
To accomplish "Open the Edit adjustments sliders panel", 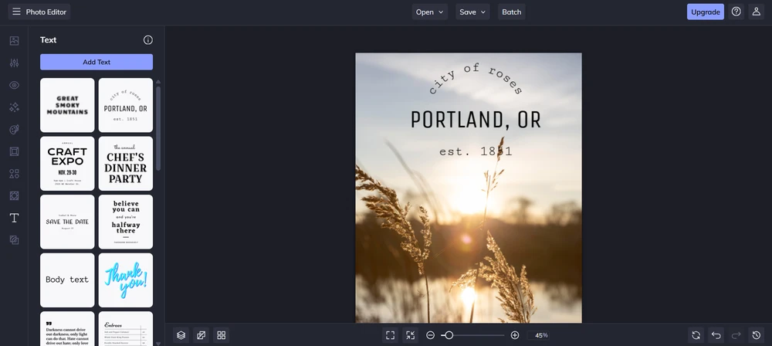I will pyautogui.click(x=14, y=63).
